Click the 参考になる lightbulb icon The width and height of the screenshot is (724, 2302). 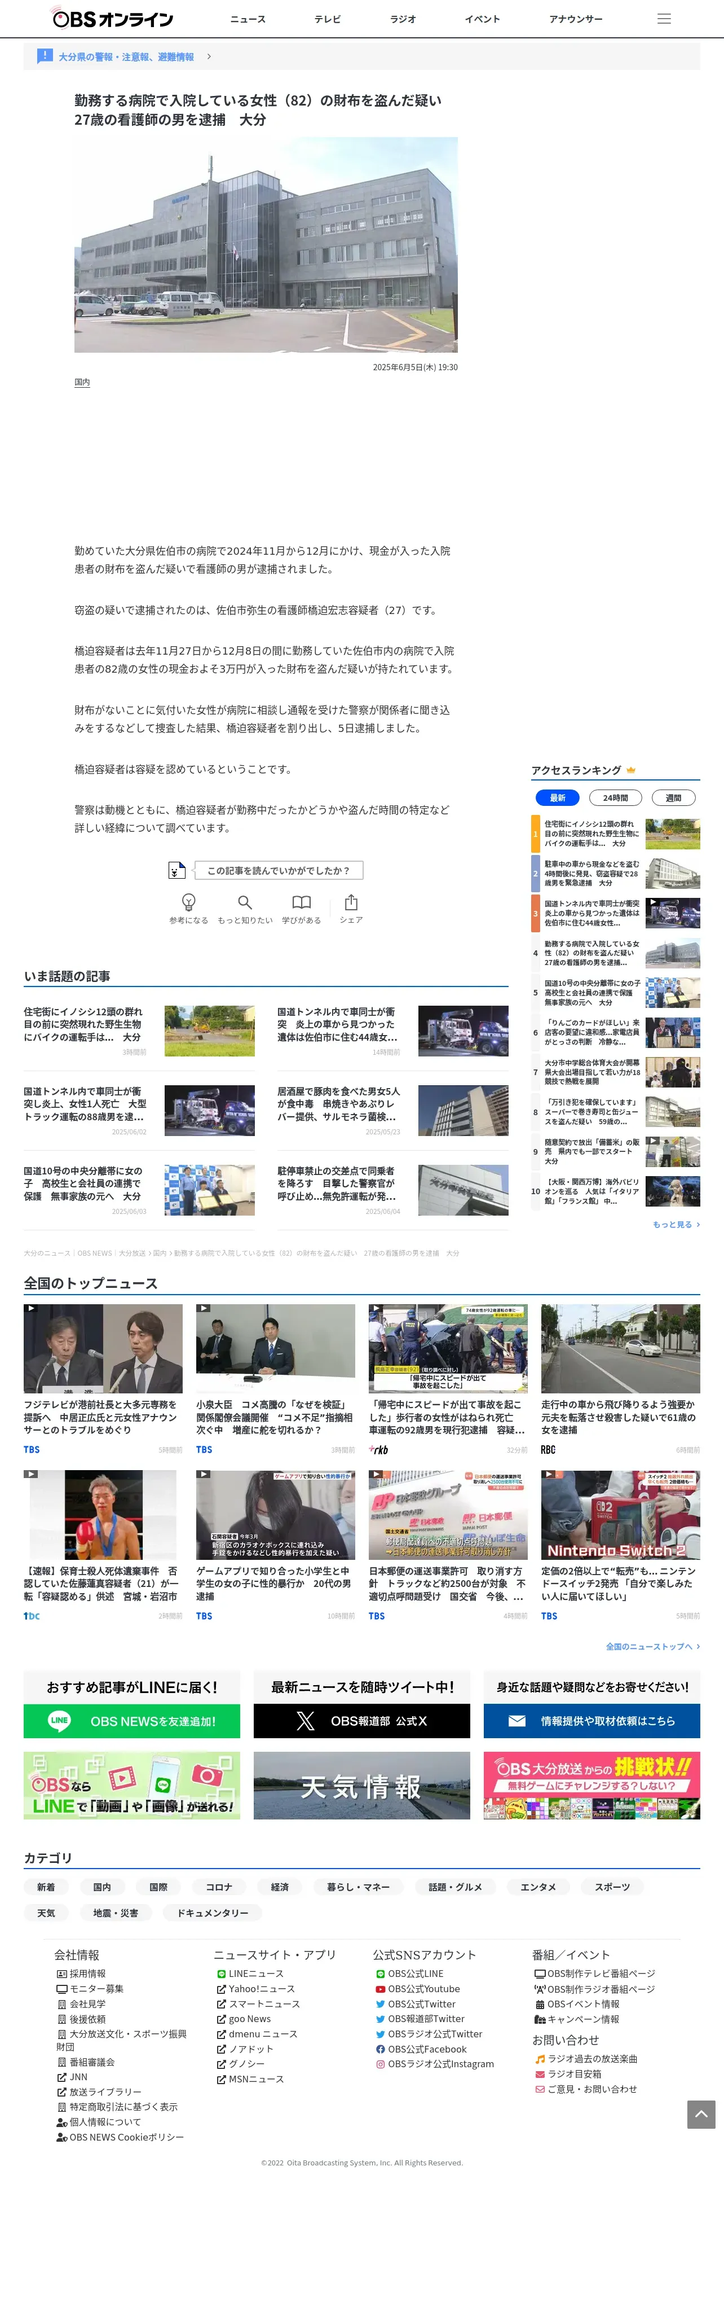(x=188, y=902)
